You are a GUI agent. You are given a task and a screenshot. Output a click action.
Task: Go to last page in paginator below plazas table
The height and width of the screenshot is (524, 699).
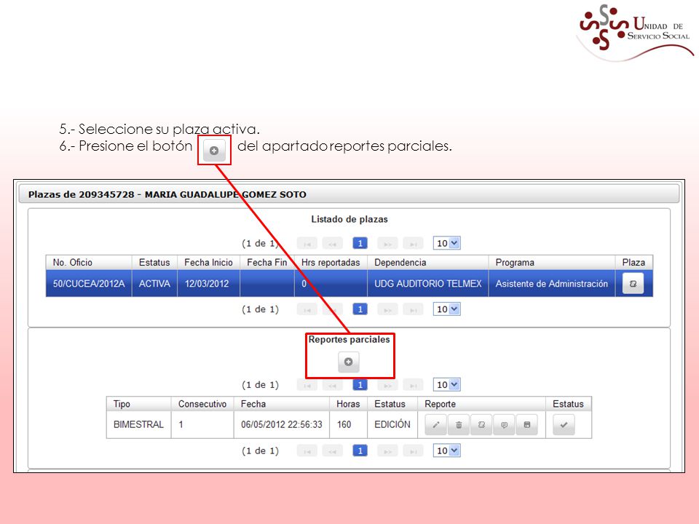tap(413, 309)
